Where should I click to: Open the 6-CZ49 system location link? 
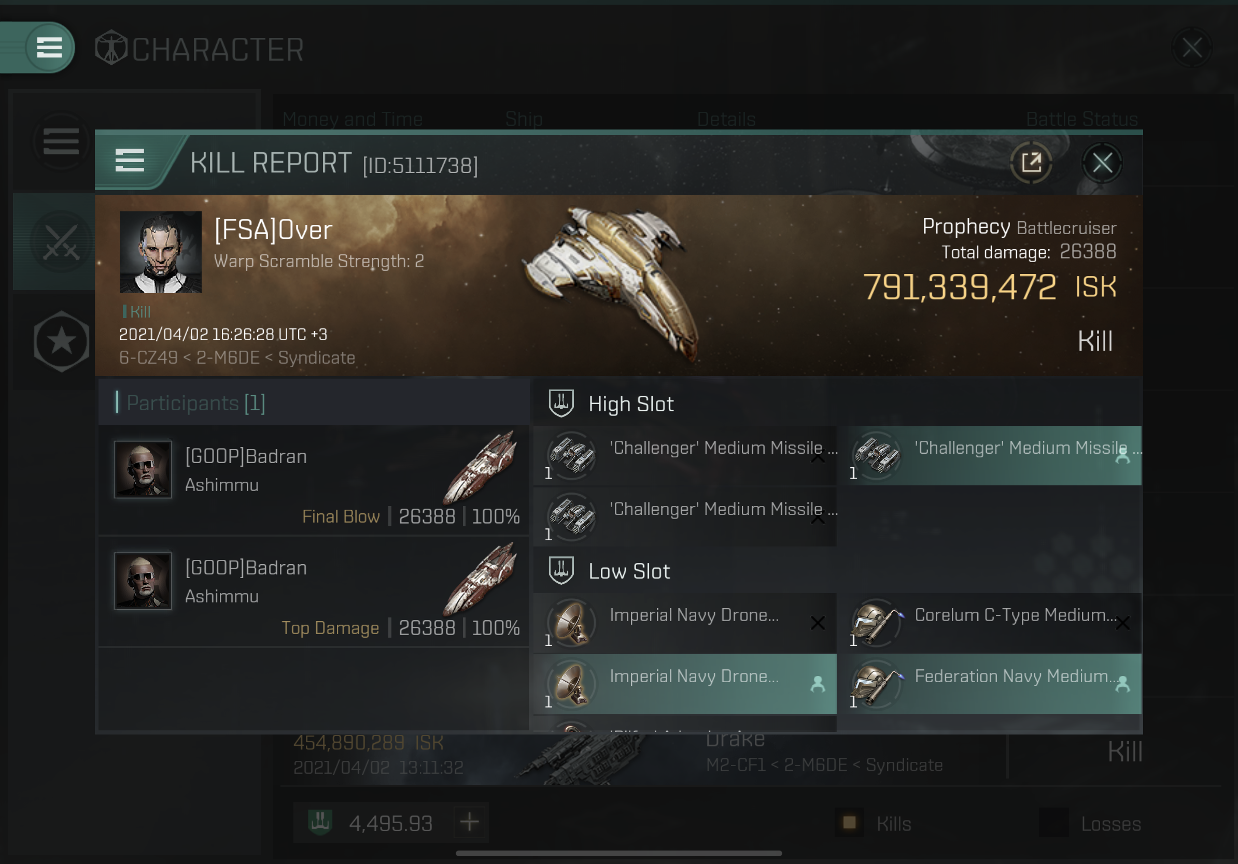click(148, 357)
